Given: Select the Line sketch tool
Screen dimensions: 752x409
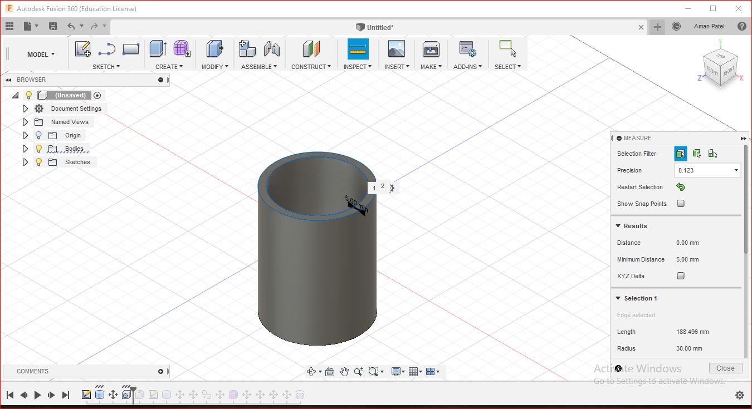Looking at the screenshot, I should point(106,49).
